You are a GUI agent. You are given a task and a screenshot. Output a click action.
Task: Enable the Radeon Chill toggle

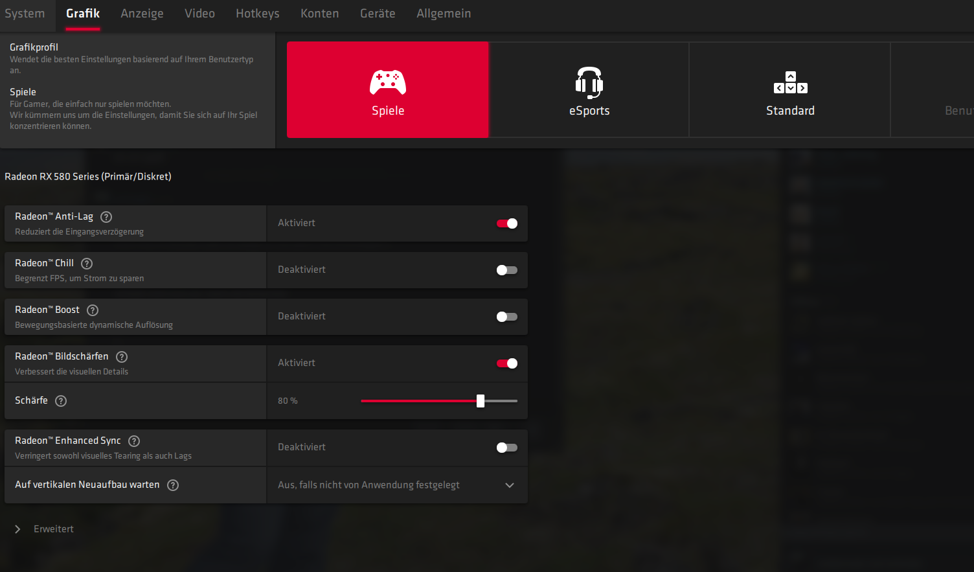[507, 270]
